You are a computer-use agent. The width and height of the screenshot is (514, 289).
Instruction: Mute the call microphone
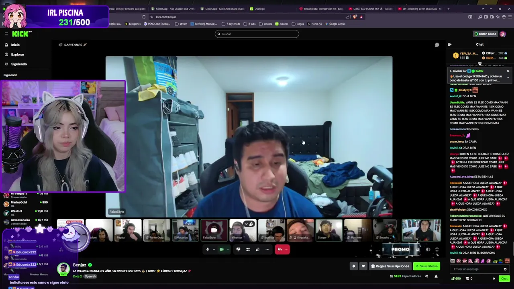(x=208, y=249)
